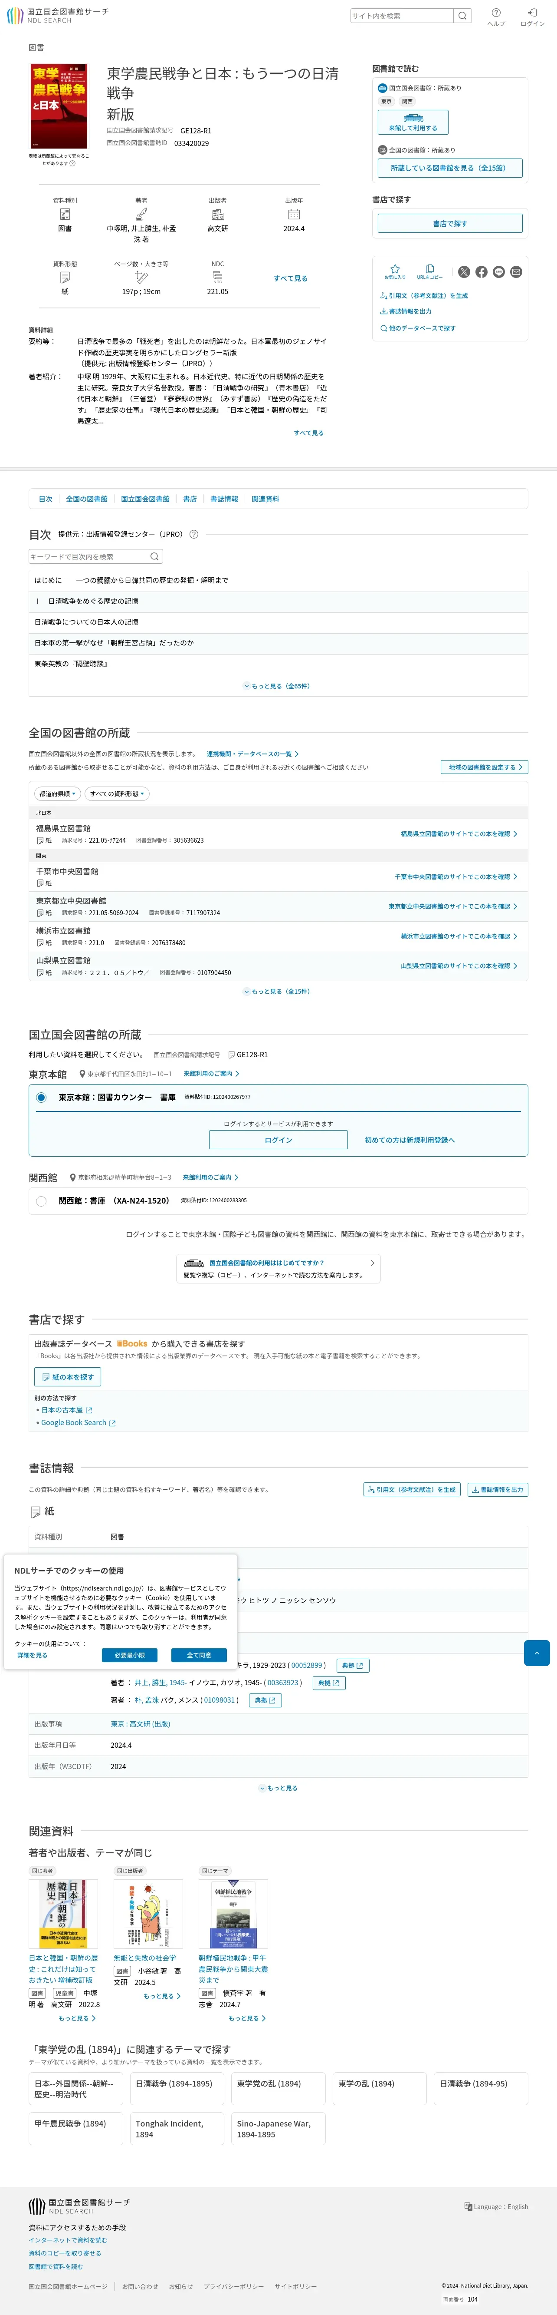Click the table of contents search magnifier
Image resolution: width=557 pixels, height=2315 pixels.
tap(154, 556)
